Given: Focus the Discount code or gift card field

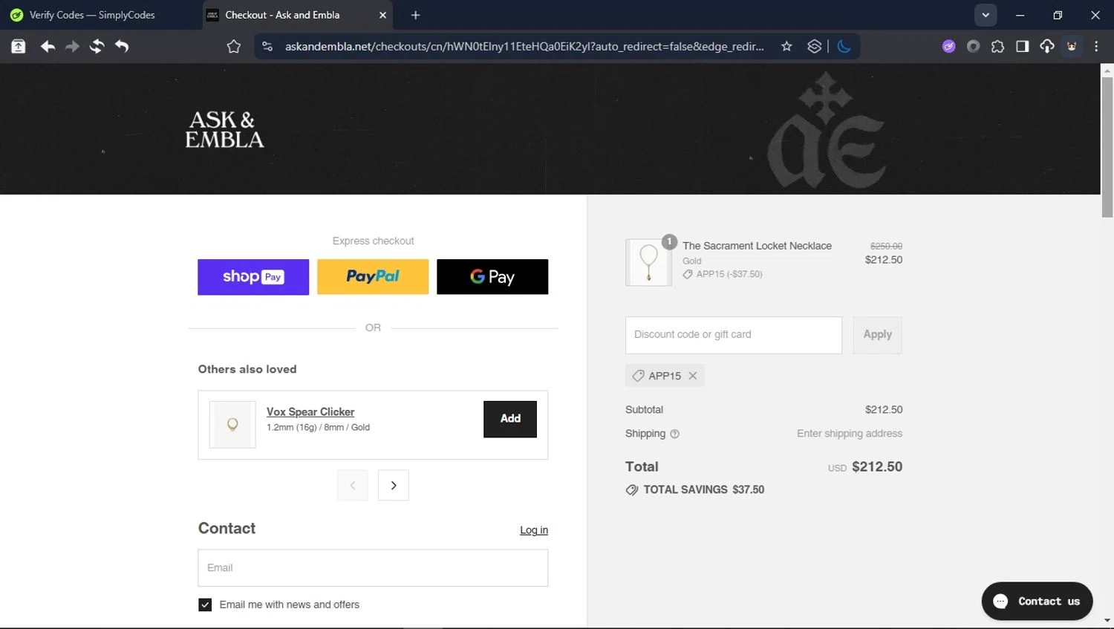Looking at the screenshot, I should [x=734, y=335].
